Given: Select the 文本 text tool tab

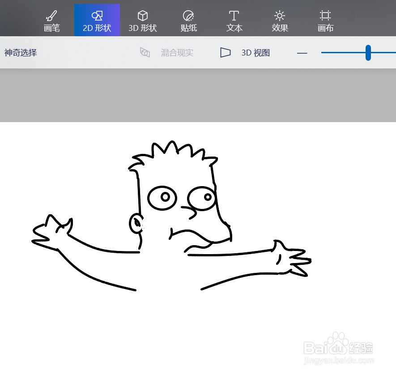Looking at the screenshot, I should 234,20.
